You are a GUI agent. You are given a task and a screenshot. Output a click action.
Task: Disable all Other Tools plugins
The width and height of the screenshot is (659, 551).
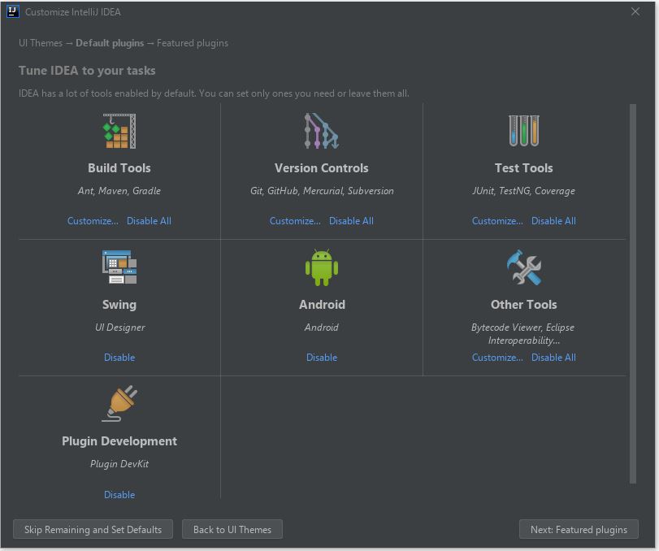[553, 358]
